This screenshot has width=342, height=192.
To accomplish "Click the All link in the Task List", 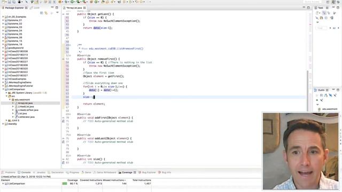I will [334, 28].
